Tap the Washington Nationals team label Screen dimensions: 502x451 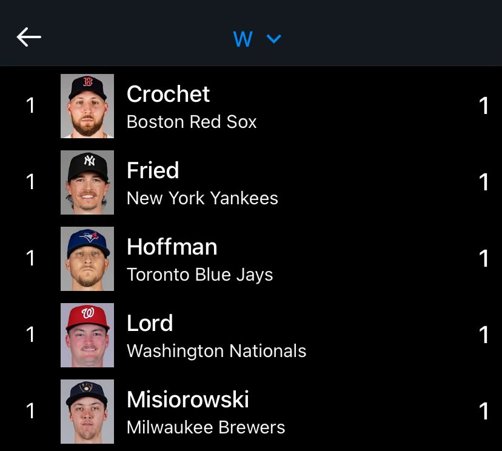(216, 351)
